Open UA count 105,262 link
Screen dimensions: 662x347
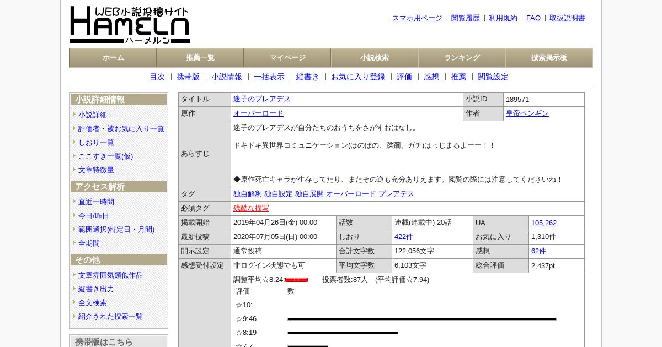[544, 223]
